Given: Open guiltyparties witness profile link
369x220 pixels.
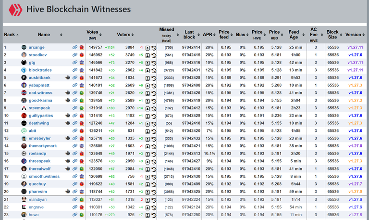Looking at the screenshot, I should [x=41, y=116].
